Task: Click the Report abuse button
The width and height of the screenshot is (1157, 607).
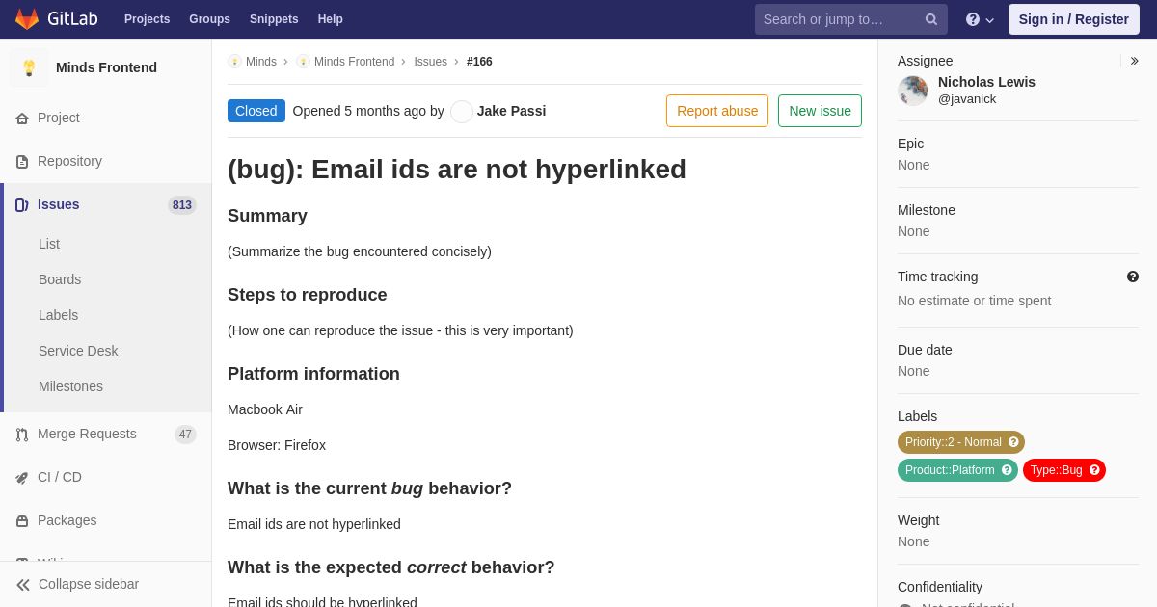Action: tap(717, 111)
